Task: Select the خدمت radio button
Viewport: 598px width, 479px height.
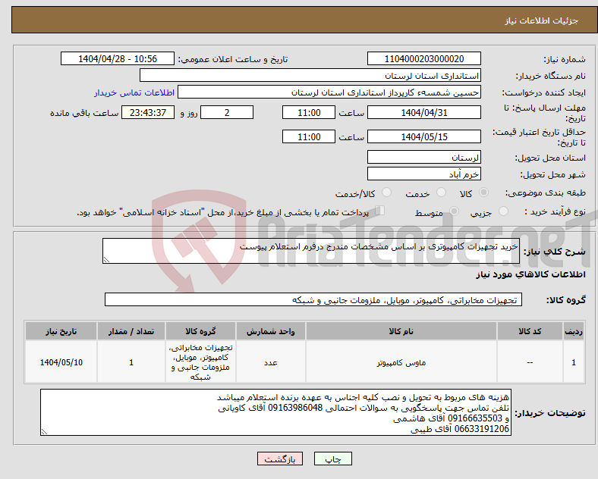Action: (441, 193)
